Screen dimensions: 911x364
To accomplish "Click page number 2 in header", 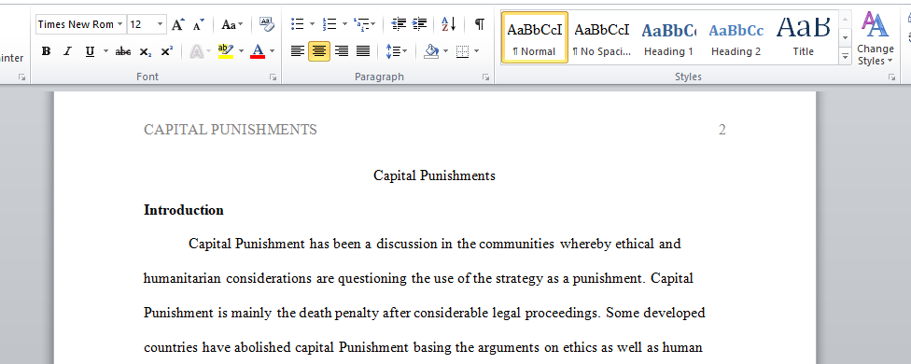I will click(722, 130).
